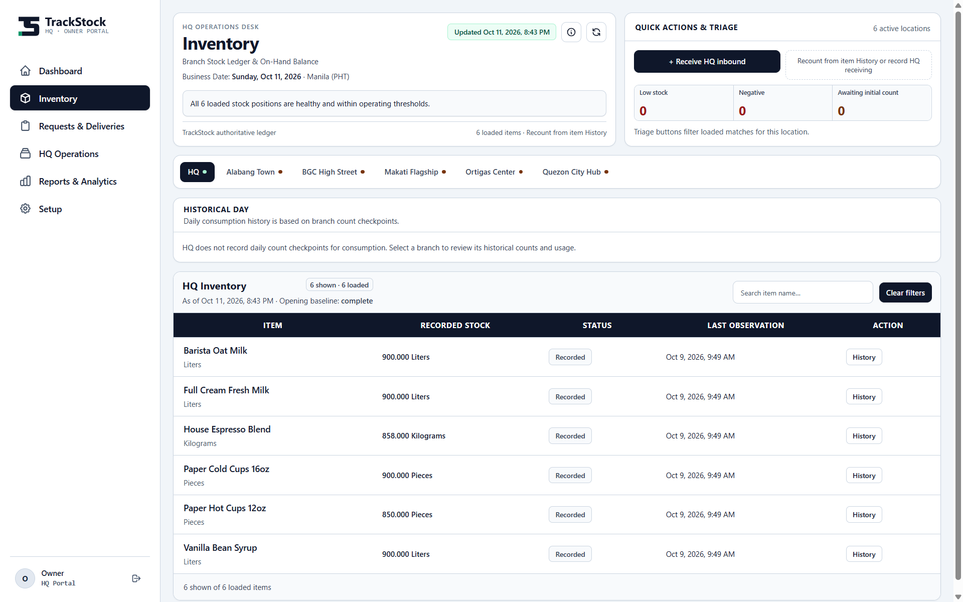Click the Reports bar chart icon
The height and width of the screenshot is (602, 963).
click(26, 181)
